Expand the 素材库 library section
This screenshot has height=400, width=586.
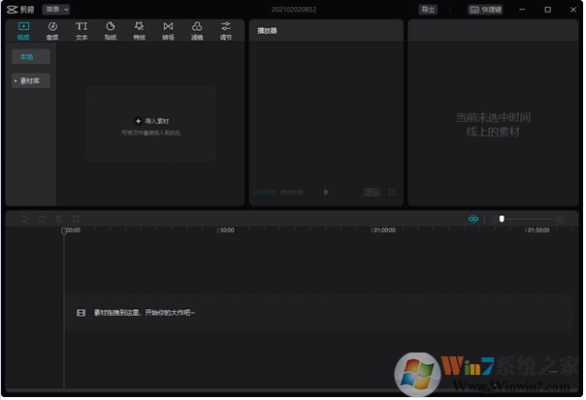pyautogui.click(x=31, y=80)
